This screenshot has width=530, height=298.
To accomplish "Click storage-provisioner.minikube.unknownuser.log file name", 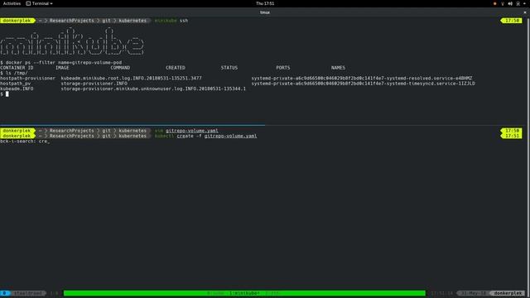I will 153,89.
